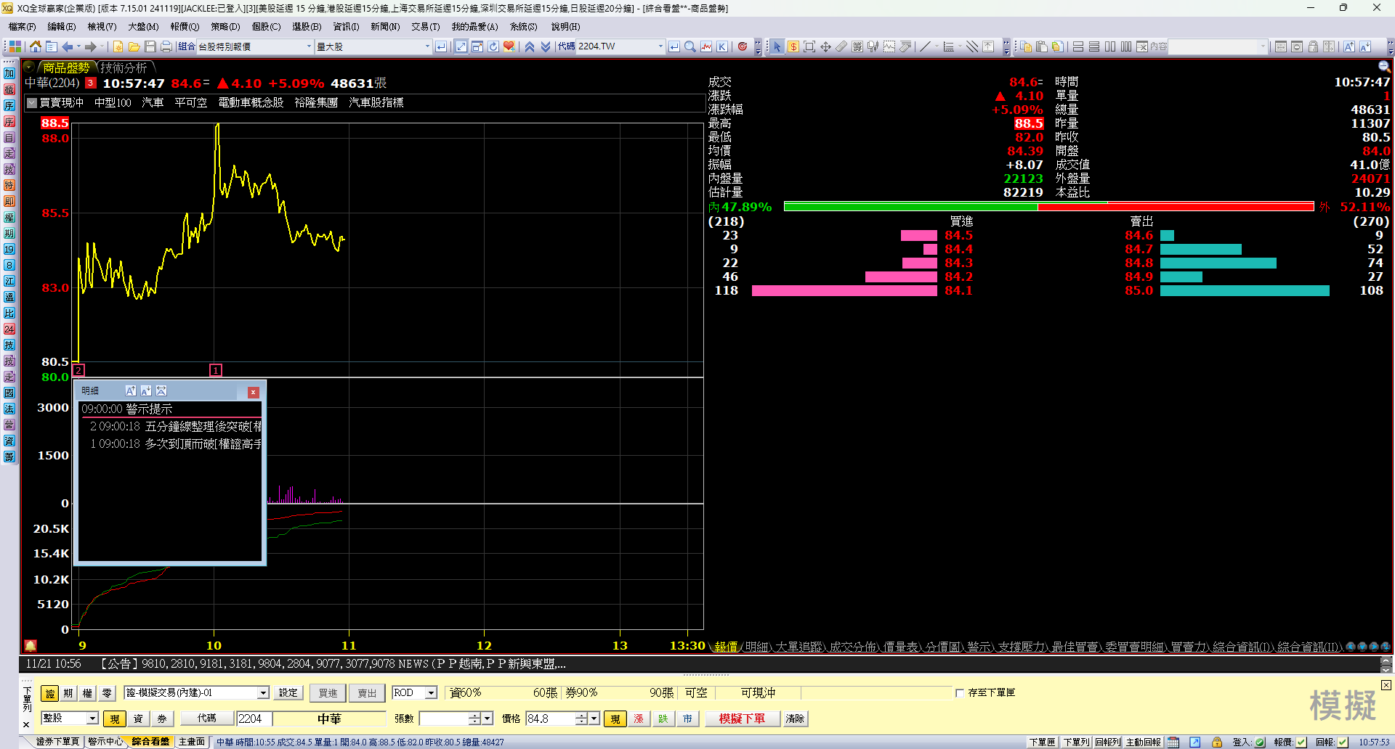Click the printer icon in the toolbar
Image resolution: width=1395 pixels, height=749 pixels.
tap(166, 46)
